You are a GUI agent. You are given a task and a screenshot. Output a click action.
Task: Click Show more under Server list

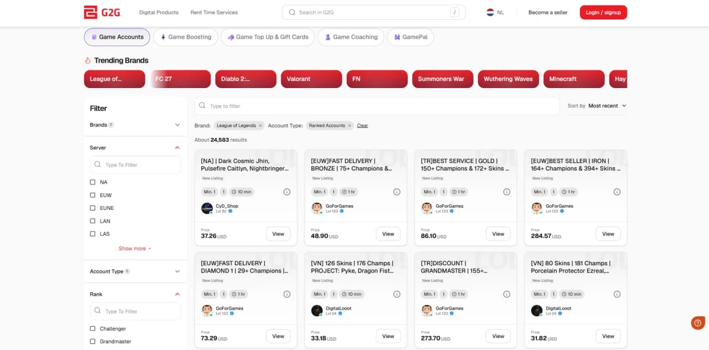coord(135,249)
